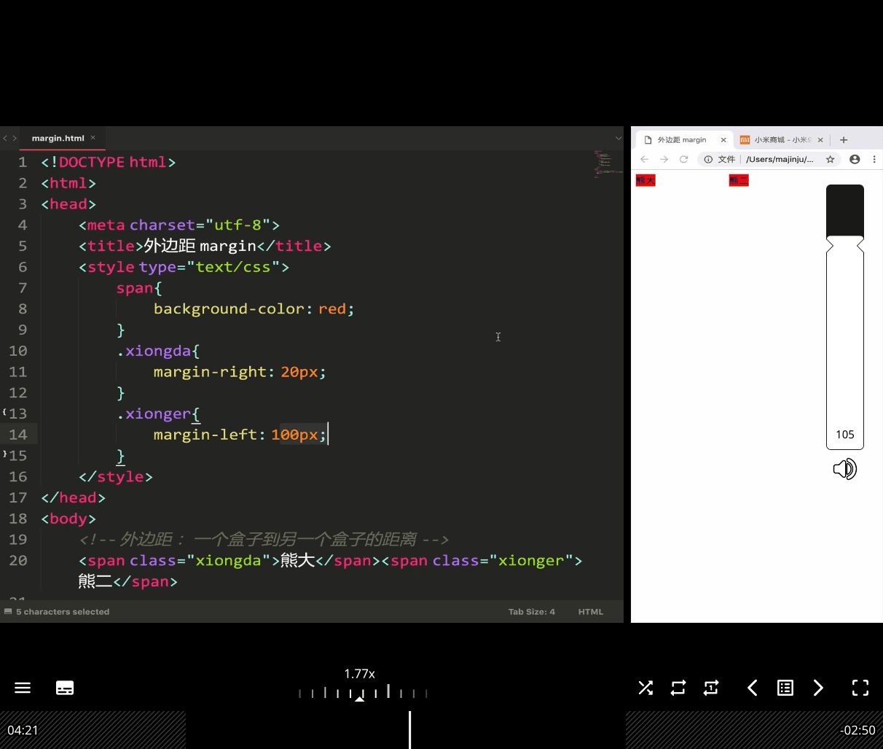Enable repeat-one loop icon
Viewport: 883px width, 749px height.
[x=711, y=688]
